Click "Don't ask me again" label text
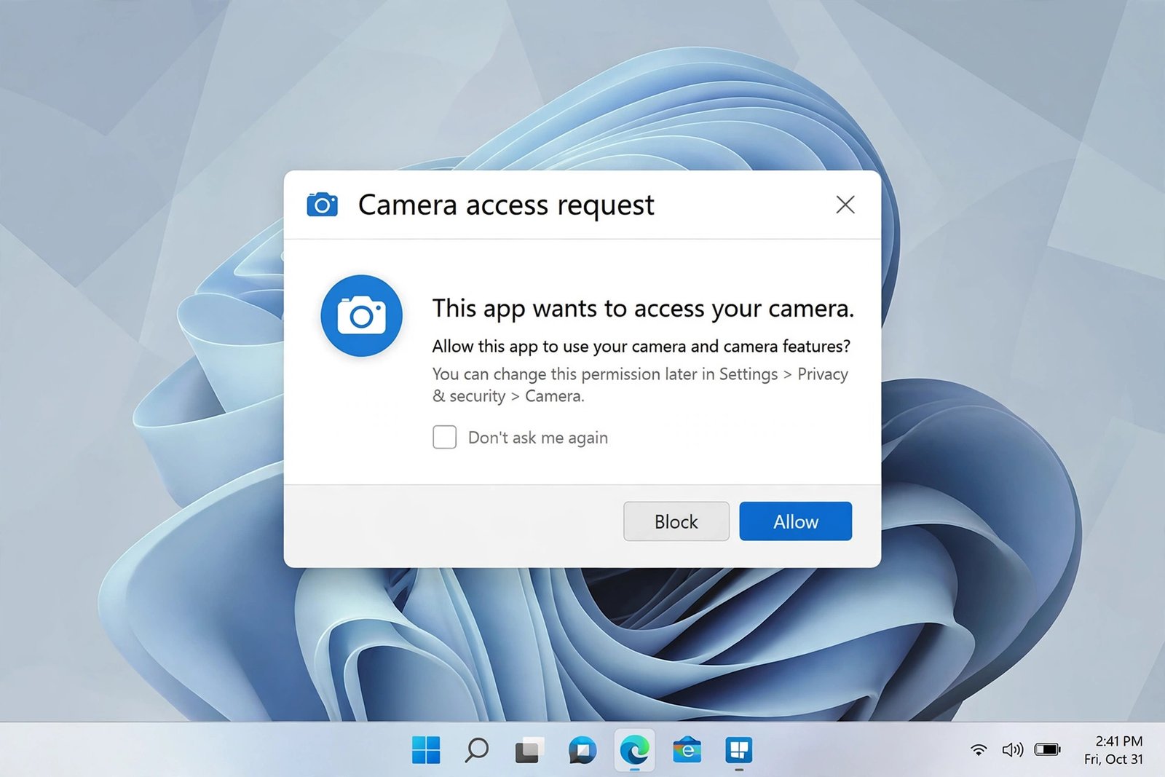The image size is (1165, 777). point(538,438)
